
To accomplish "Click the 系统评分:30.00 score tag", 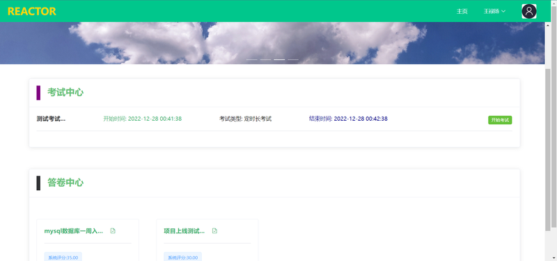I will (182, 258).
